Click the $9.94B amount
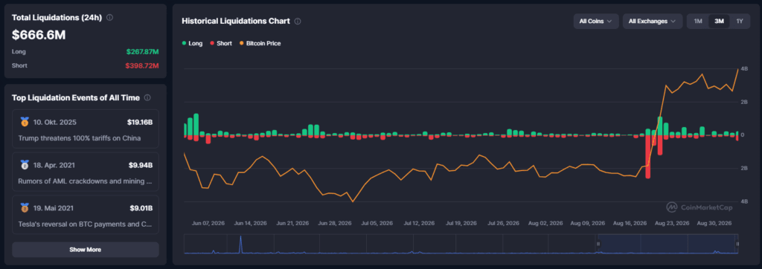 (141, 165)
